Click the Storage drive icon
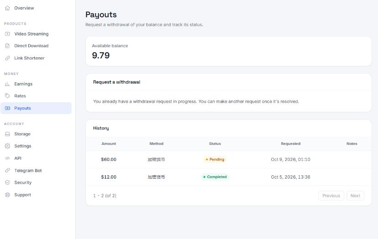Image resolution: width=378 pixels, height=239 pixels. 7,134
